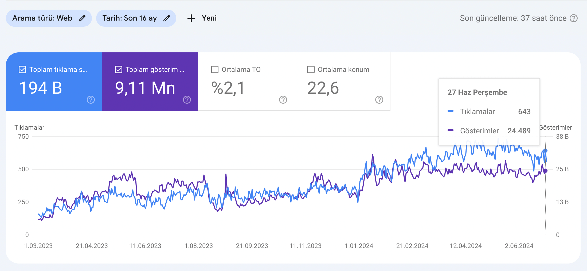The width and height of the screenshot is (587, 271).
Task: Open help icon in Ortalama TO card
Action: [283, 100]
